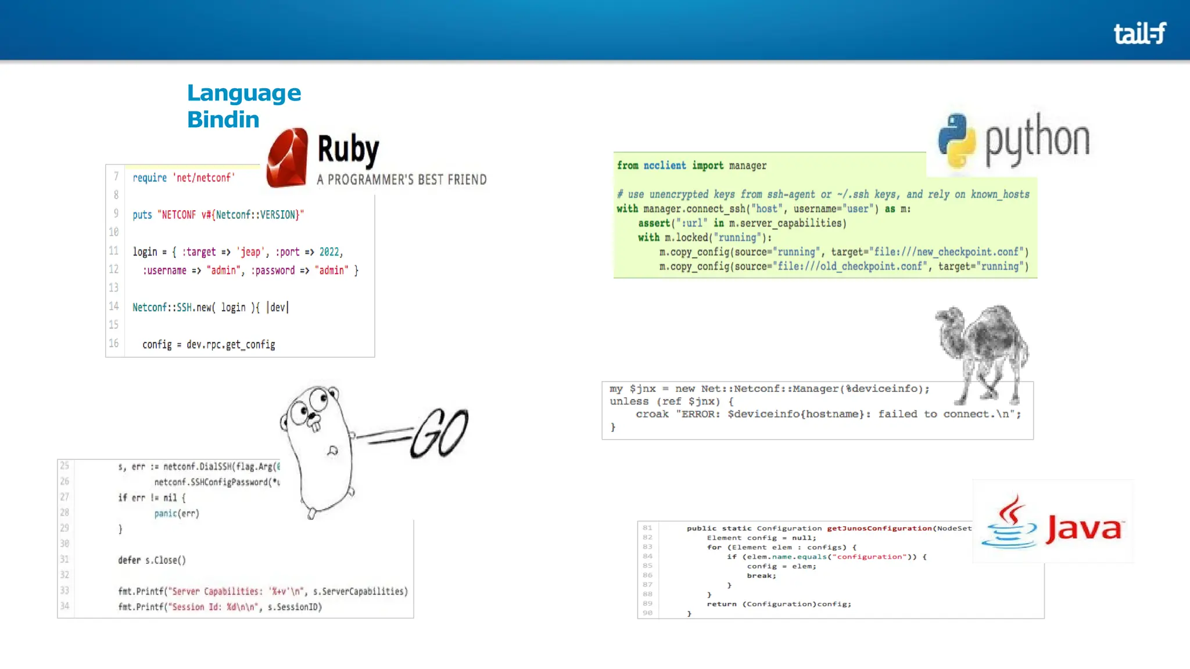Click the for (Element elem : configs) line
Screen dimensions: 1190x669
click(x=782, y=547)
